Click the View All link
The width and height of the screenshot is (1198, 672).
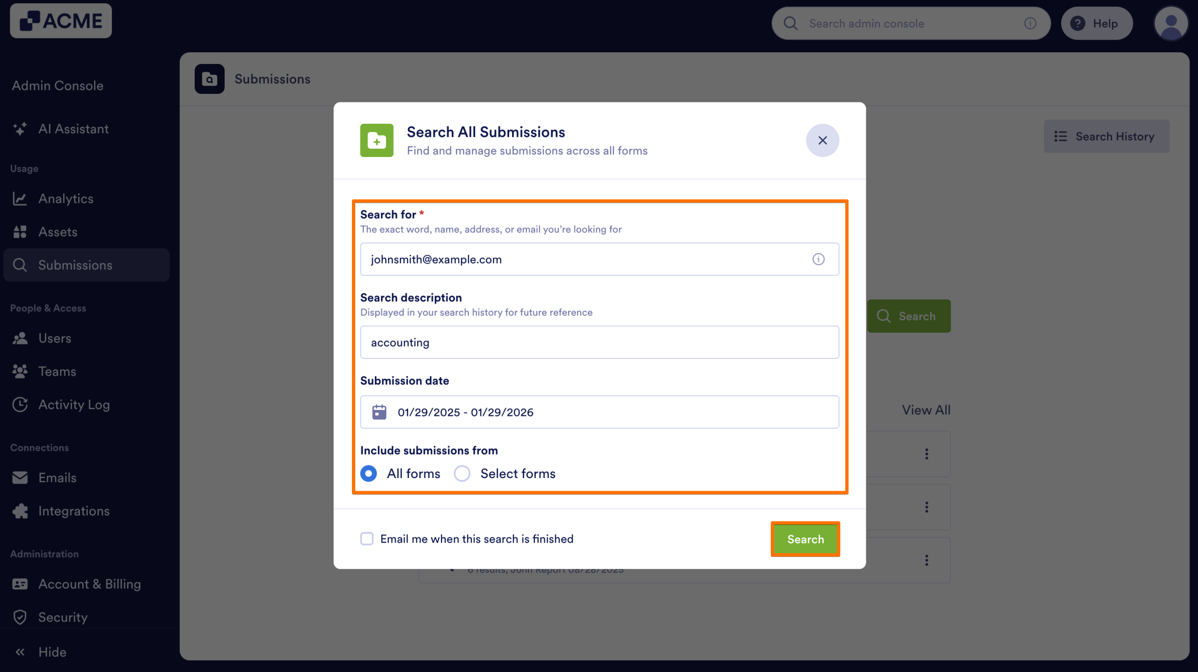[x=925, y=410]
